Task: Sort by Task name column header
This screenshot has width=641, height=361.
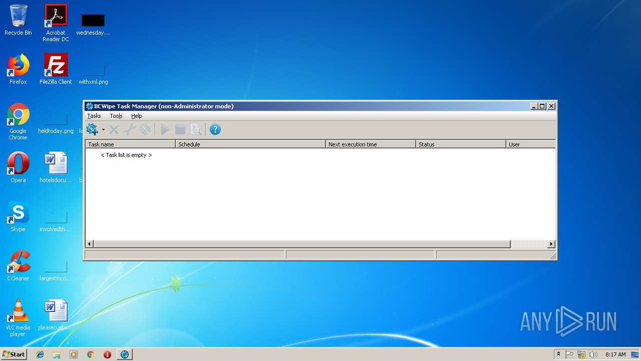Action: [131, 144]
